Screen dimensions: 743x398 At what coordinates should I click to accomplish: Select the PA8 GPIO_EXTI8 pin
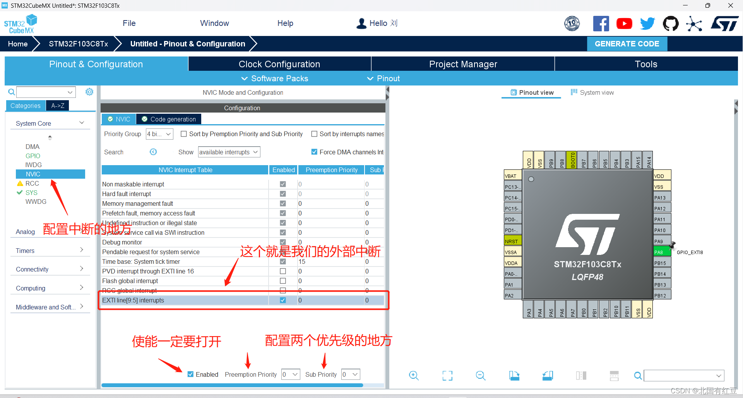pyautogui.click(x=662, y=252)
